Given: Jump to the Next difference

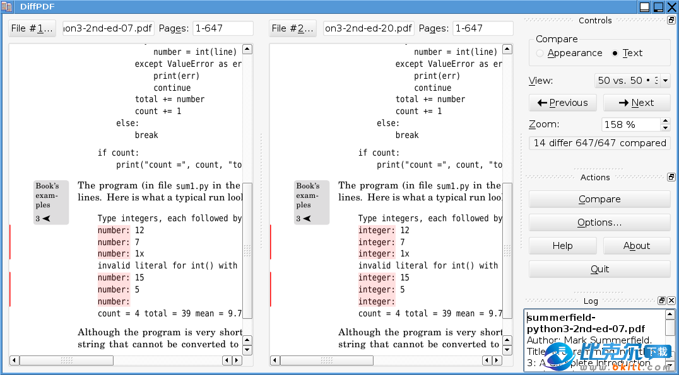Looking at the screenshot, I should pos(636,103).
